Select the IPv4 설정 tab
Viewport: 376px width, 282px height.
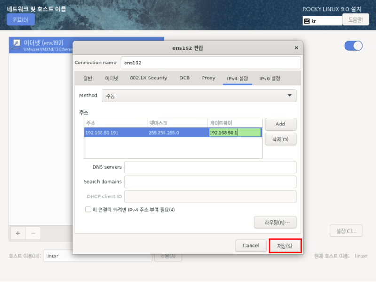(x=237, y=78)
